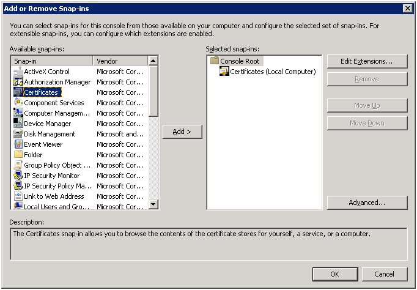Viewport: 417px width, 290px height.
Task: Select Computer Managem... snap-in
Action: [x=57, y=113]
